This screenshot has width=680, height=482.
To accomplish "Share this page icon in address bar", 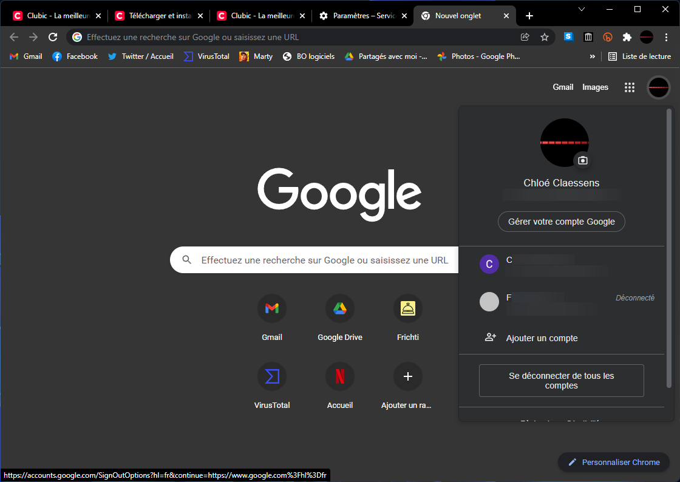I will click(x=525, y=37).
